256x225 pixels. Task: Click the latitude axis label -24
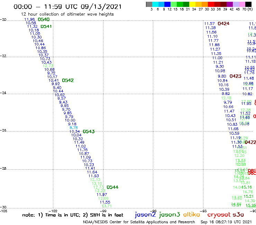3,93
